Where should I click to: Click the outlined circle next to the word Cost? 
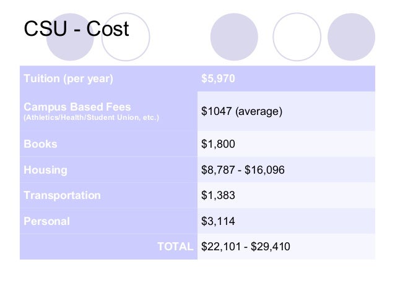pos(126,37)
